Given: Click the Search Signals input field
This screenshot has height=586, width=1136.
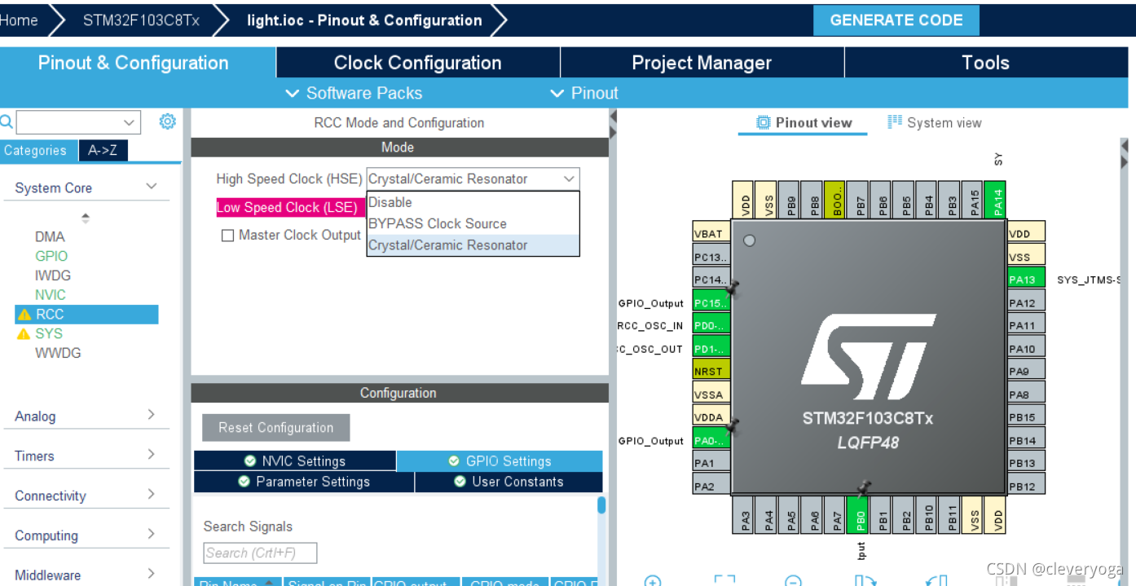Looking at the screenshot, I should click(260, 553).
